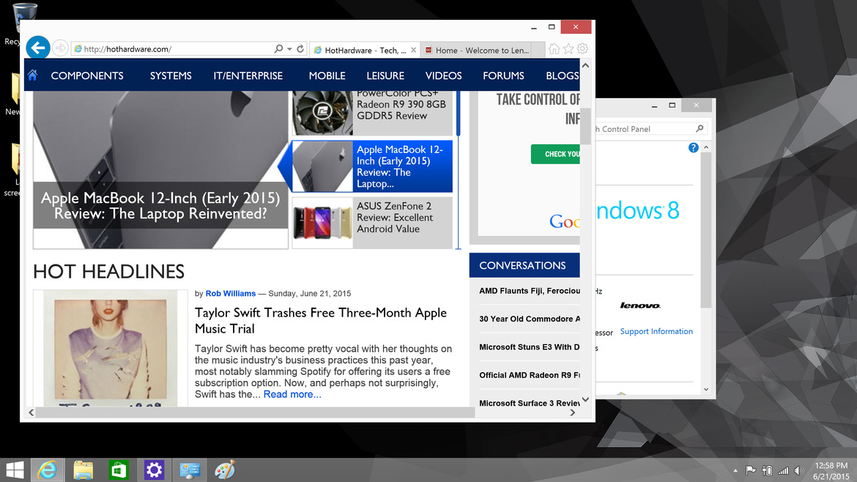This screenshot has height=482, width=857.
Task: Open the BLOGS menu
Action: 562,75
